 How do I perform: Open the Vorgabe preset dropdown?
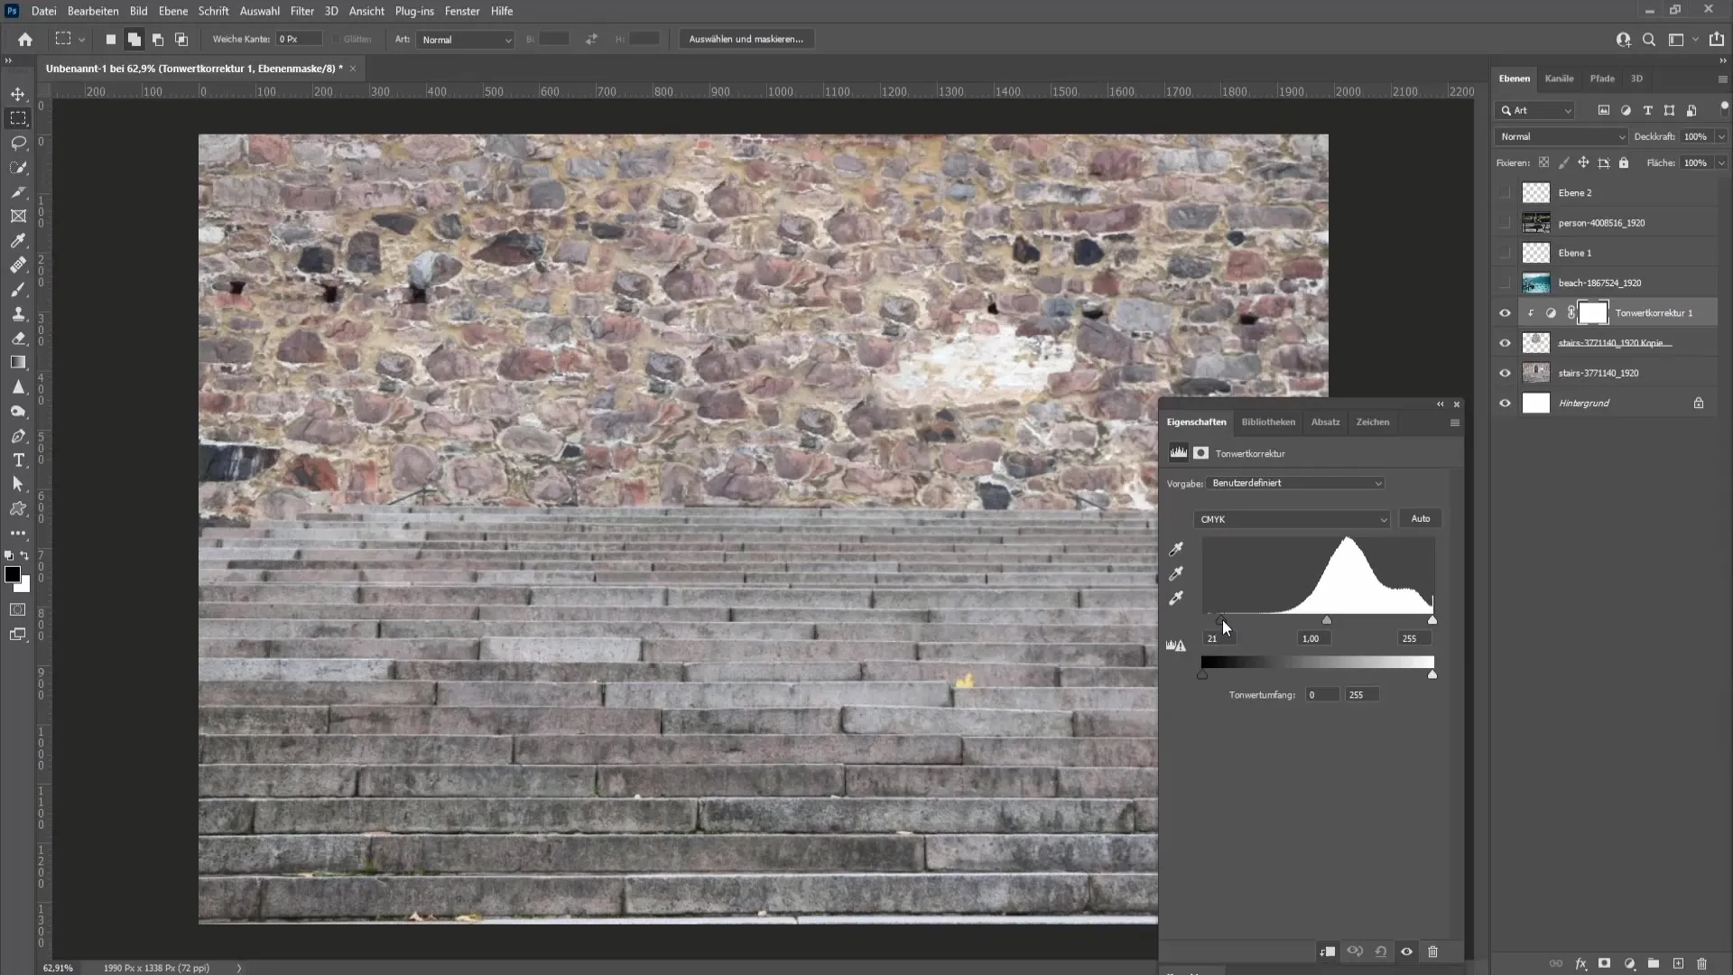point(1295,482)
